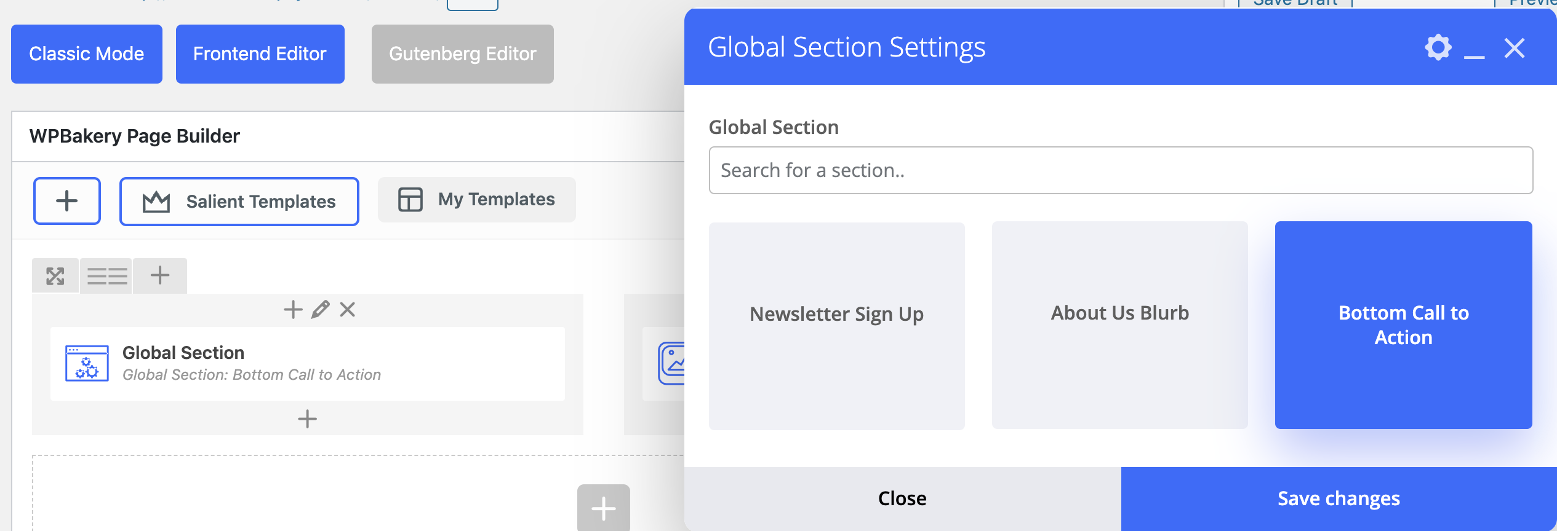Open the row layout columns icon
1557x531 pixels.
(106, 276)
